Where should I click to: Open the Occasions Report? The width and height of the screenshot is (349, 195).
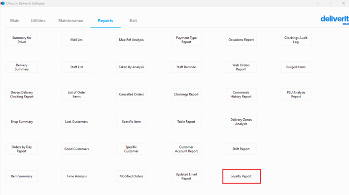[241, 40]
